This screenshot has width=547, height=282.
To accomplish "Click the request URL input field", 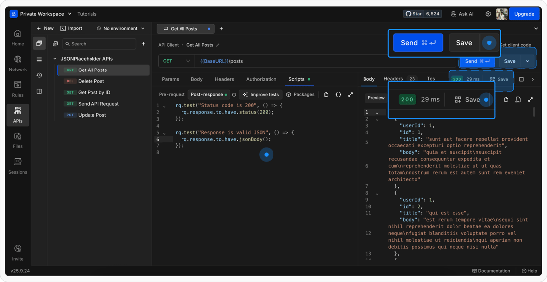I will click(325, 61).
